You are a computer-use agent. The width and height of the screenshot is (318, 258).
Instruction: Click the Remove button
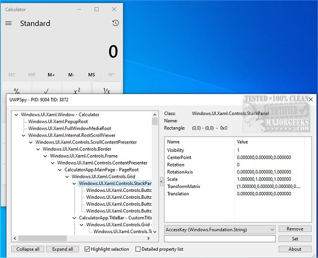click(x=295, y=229)
